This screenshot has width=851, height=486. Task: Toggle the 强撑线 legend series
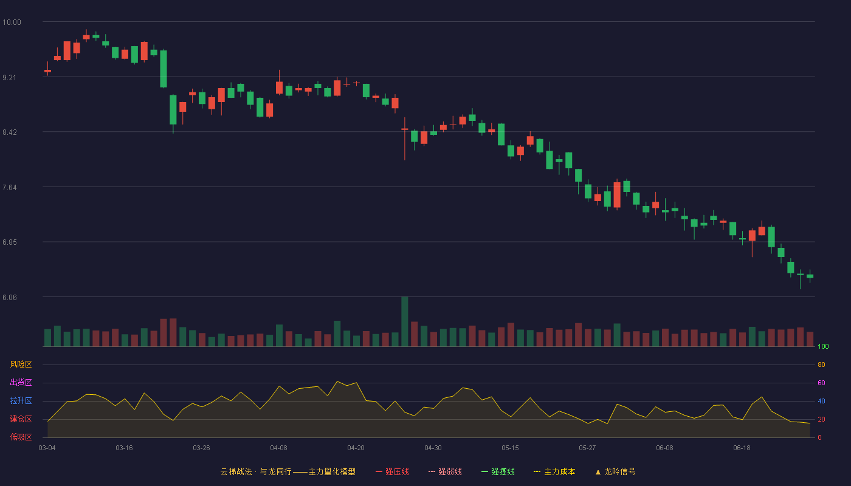point(498,471)
